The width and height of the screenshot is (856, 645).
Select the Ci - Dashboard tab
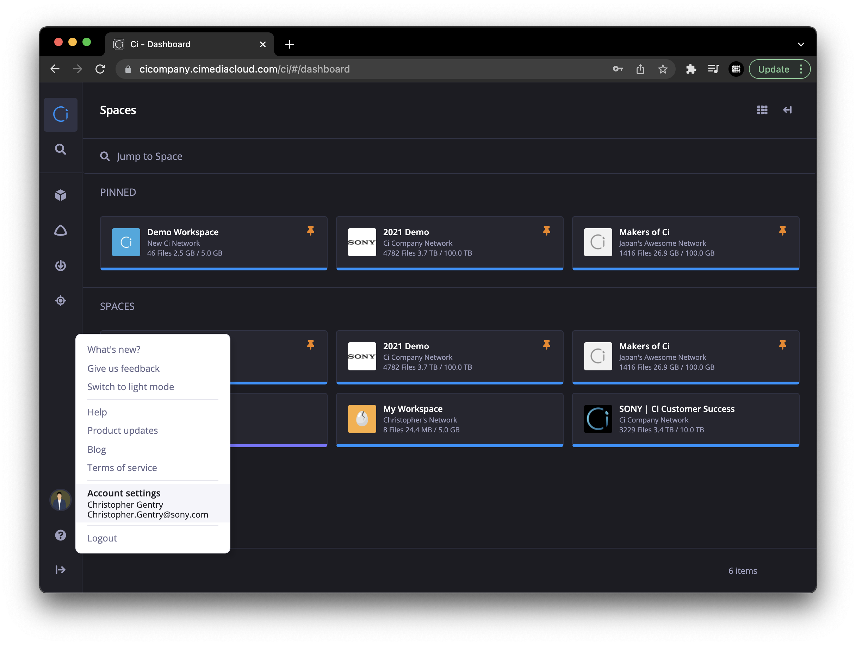coord(190,44)
